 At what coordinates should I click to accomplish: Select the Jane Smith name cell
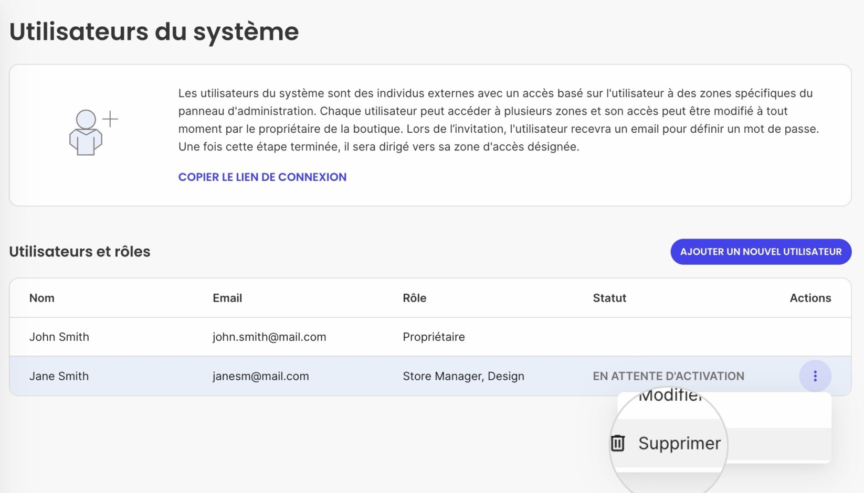click(x=59, y=376)
